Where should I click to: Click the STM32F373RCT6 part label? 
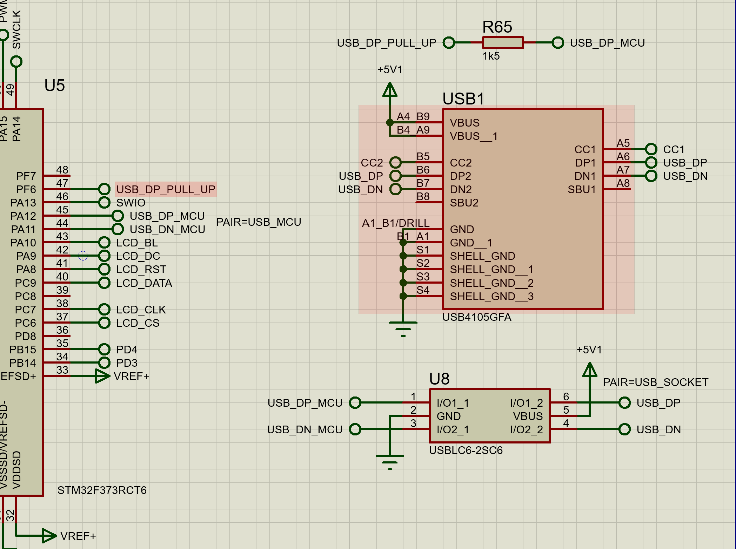click(102, 490)
